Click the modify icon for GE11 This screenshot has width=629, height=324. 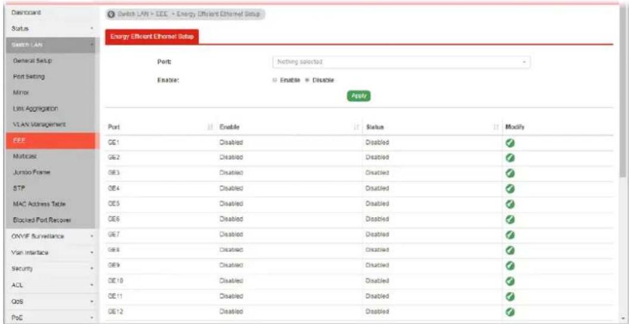[510, 297]
